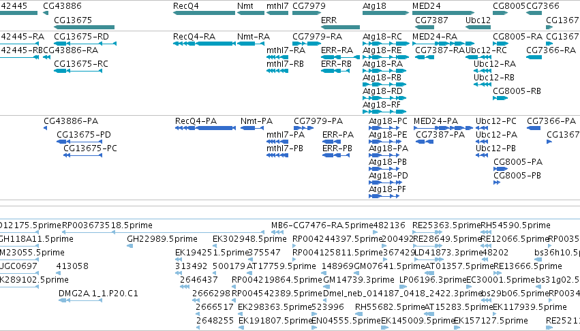Viewport: 580px width, 331px height.
Task: Select the Nmt gene label
Action: 245,6
